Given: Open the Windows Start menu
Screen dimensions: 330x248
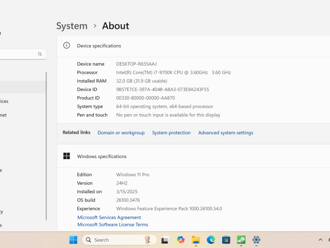Looking at the screenshot, I should tap(73, 240).
